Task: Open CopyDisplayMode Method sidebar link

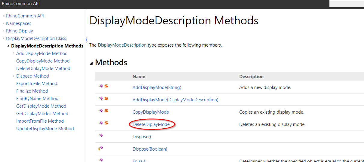Action: coord(43,61)
